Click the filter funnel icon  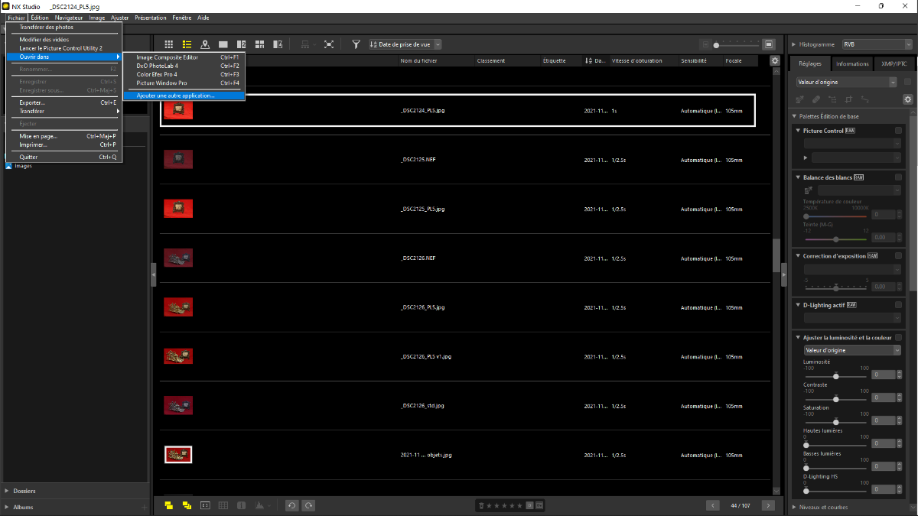pos(356,44)
